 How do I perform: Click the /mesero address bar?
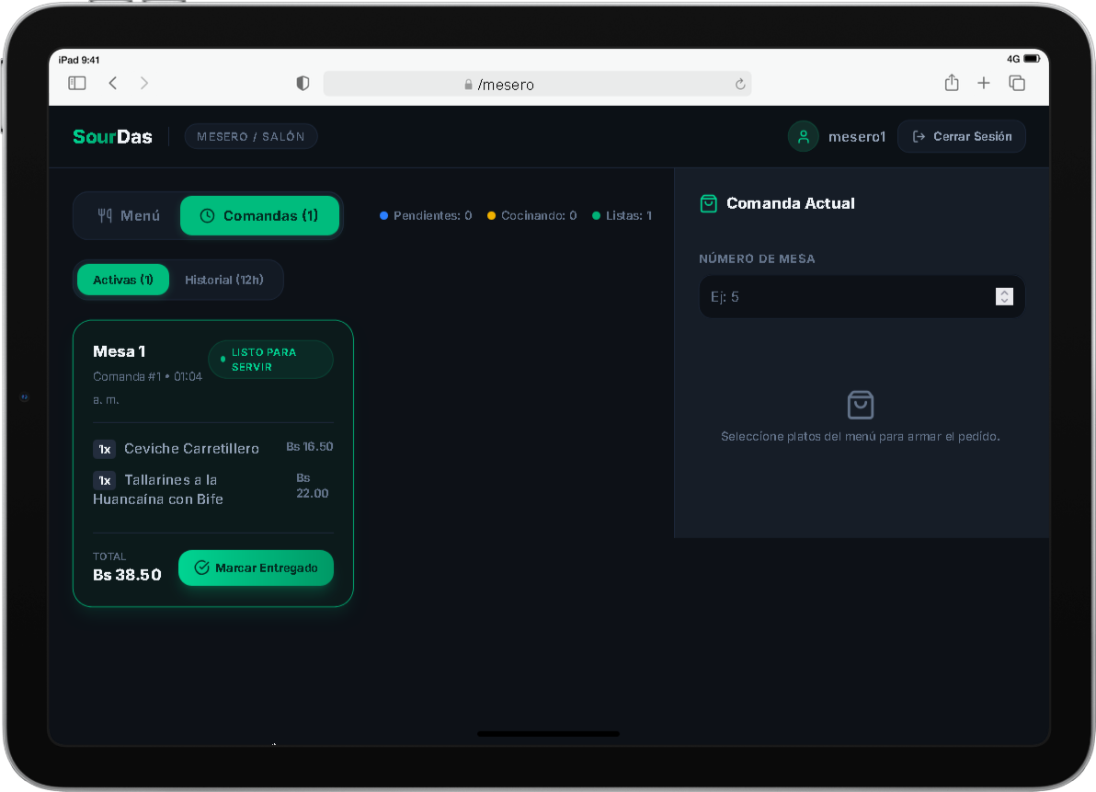point(537,84)
